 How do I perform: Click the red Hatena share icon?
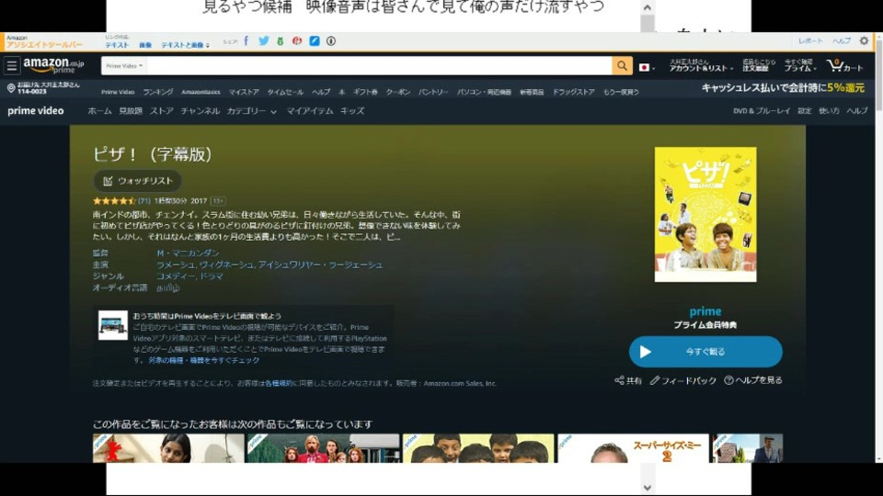[x=297, y=41]
